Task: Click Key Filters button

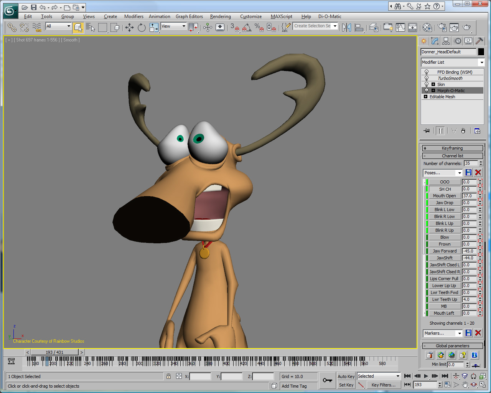Action: [383, 385]
